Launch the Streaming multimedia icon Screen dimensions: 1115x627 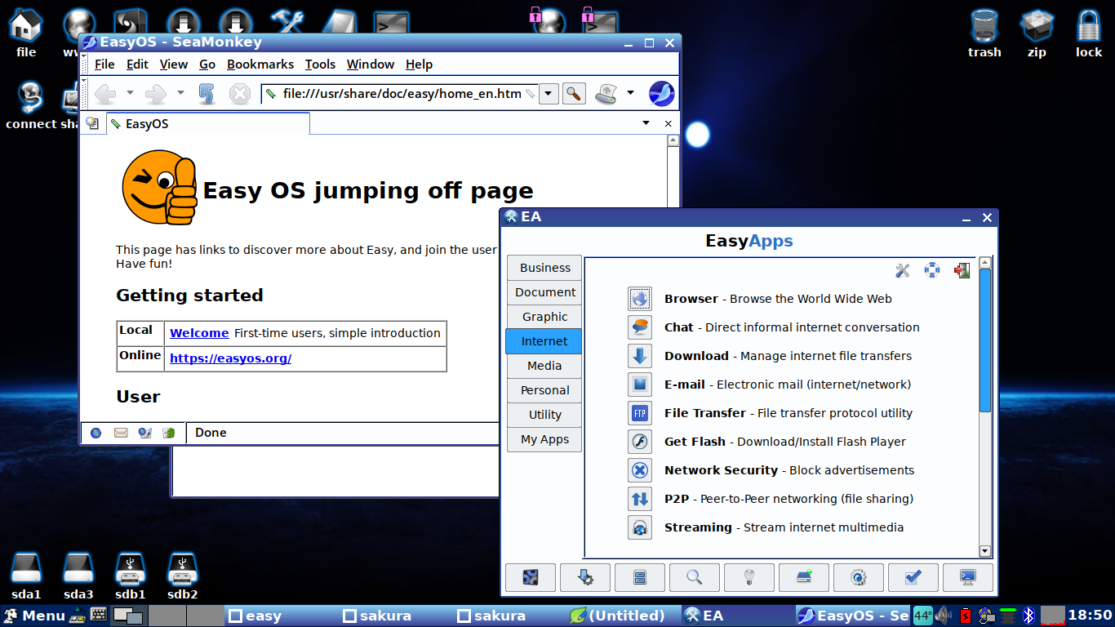(x=640, y=527)
